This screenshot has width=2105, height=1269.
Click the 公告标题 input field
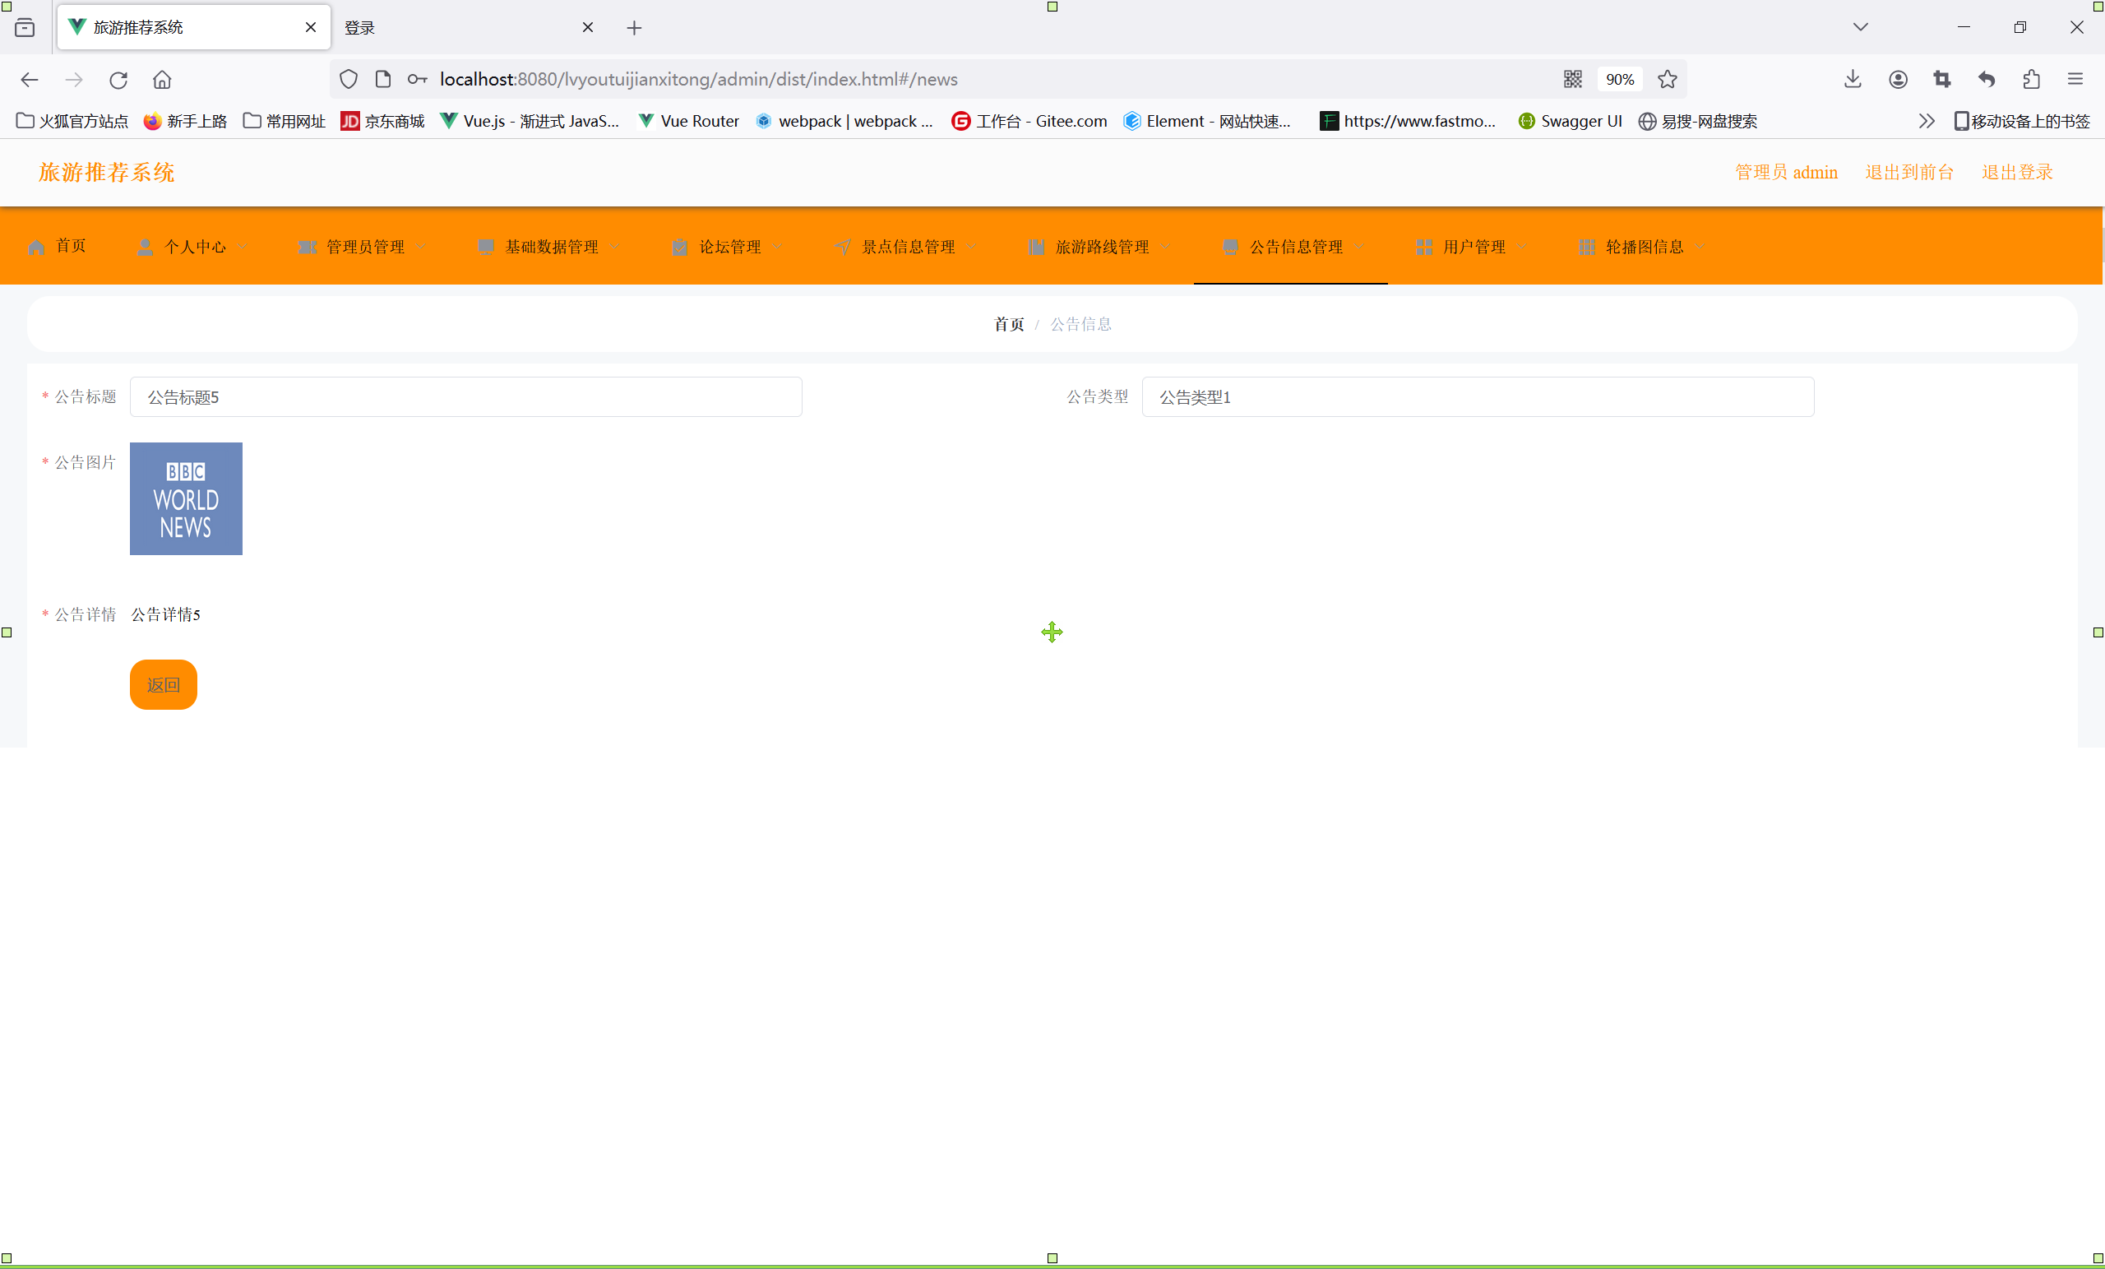point(465,397)
